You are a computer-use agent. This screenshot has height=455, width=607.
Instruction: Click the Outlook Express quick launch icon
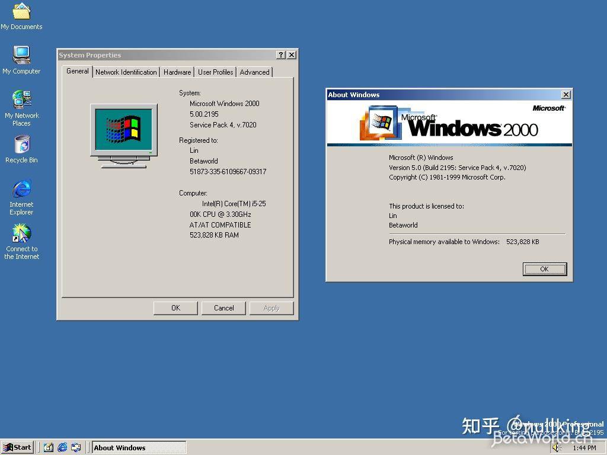tap(76, 447)
